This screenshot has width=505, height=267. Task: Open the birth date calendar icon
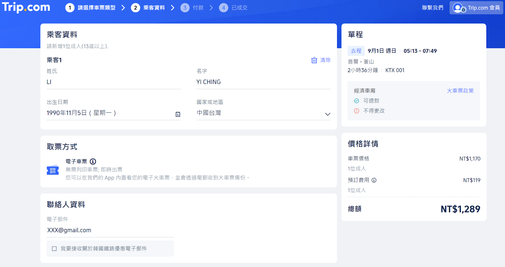(x=178, y=114)
